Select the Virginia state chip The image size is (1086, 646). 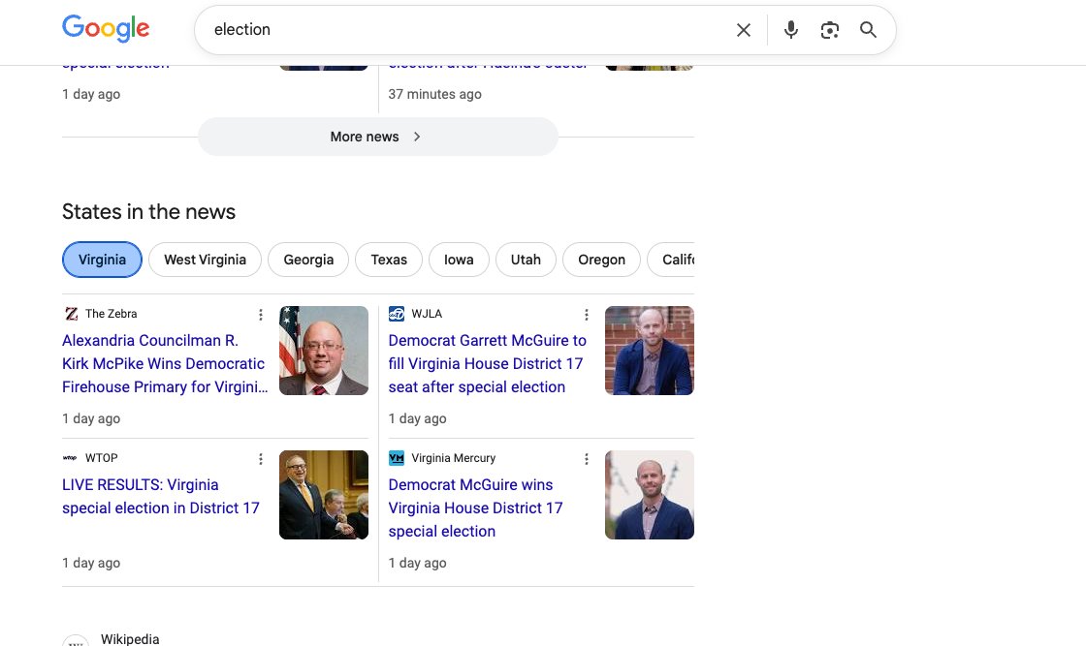(102, 260)
